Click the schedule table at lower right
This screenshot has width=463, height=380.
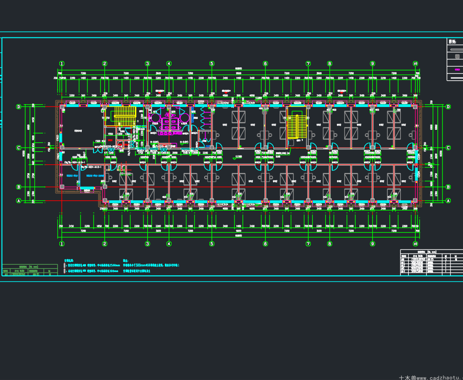tap(432, 262)
